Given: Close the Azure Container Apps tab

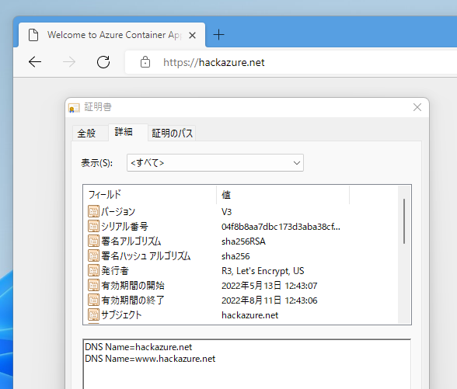Looking at the screenshot, I should (x=192, y=35).
